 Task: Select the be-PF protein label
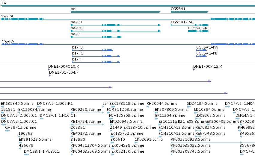[77, 59]
